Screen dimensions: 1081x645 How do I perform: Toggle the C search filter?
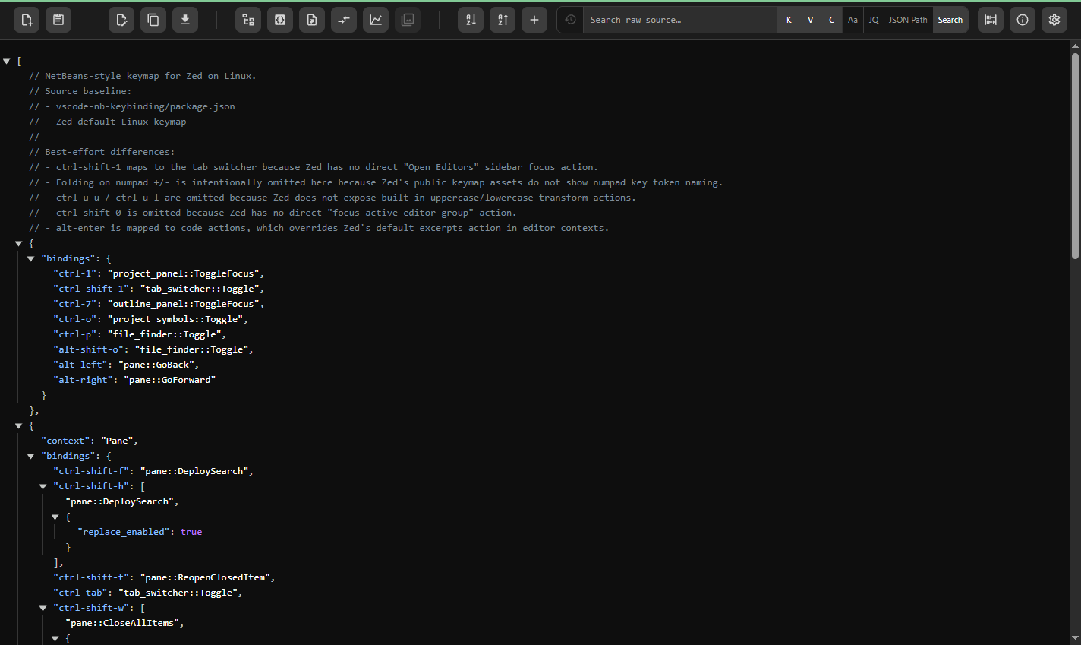(832, 20)
